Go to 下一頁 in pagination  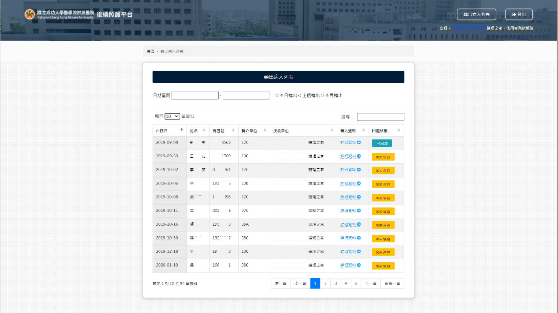point(371,283)
